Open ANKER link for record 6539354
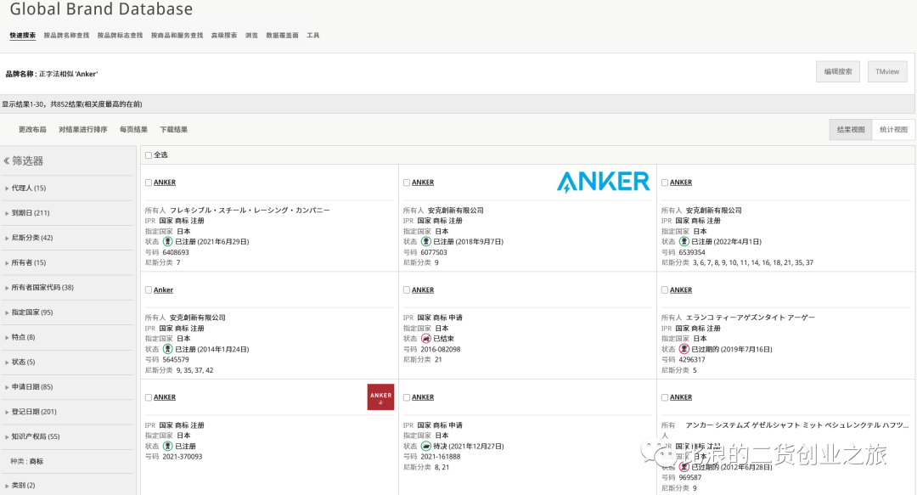The height and width of the screenshot is (495, 917). pos(681,183)
